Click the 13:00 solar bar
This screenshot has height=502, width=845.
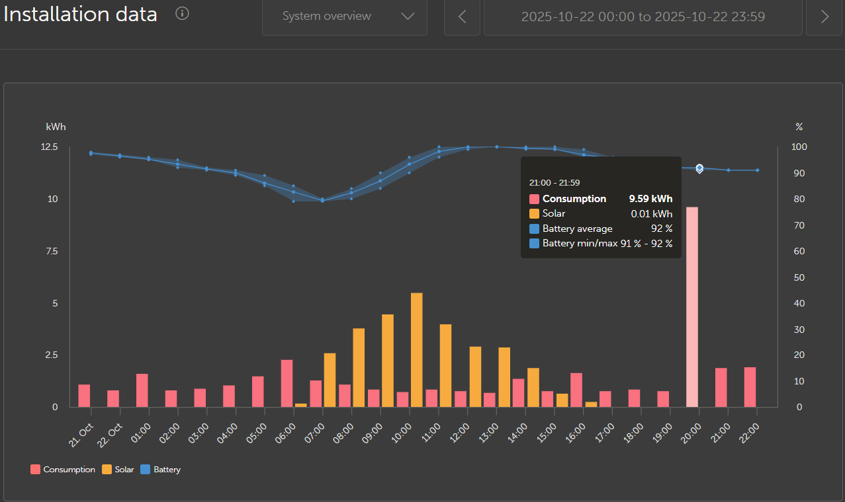[504, 377]
